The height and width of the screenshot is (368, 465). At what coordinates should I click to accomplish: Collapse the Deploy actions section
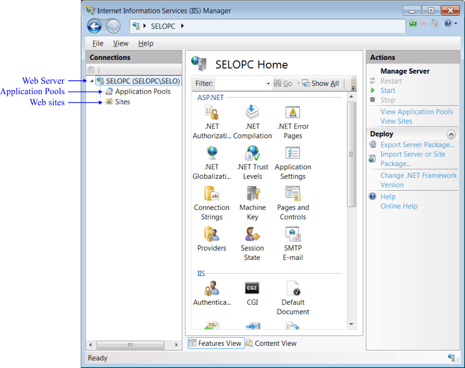point(451,134)
